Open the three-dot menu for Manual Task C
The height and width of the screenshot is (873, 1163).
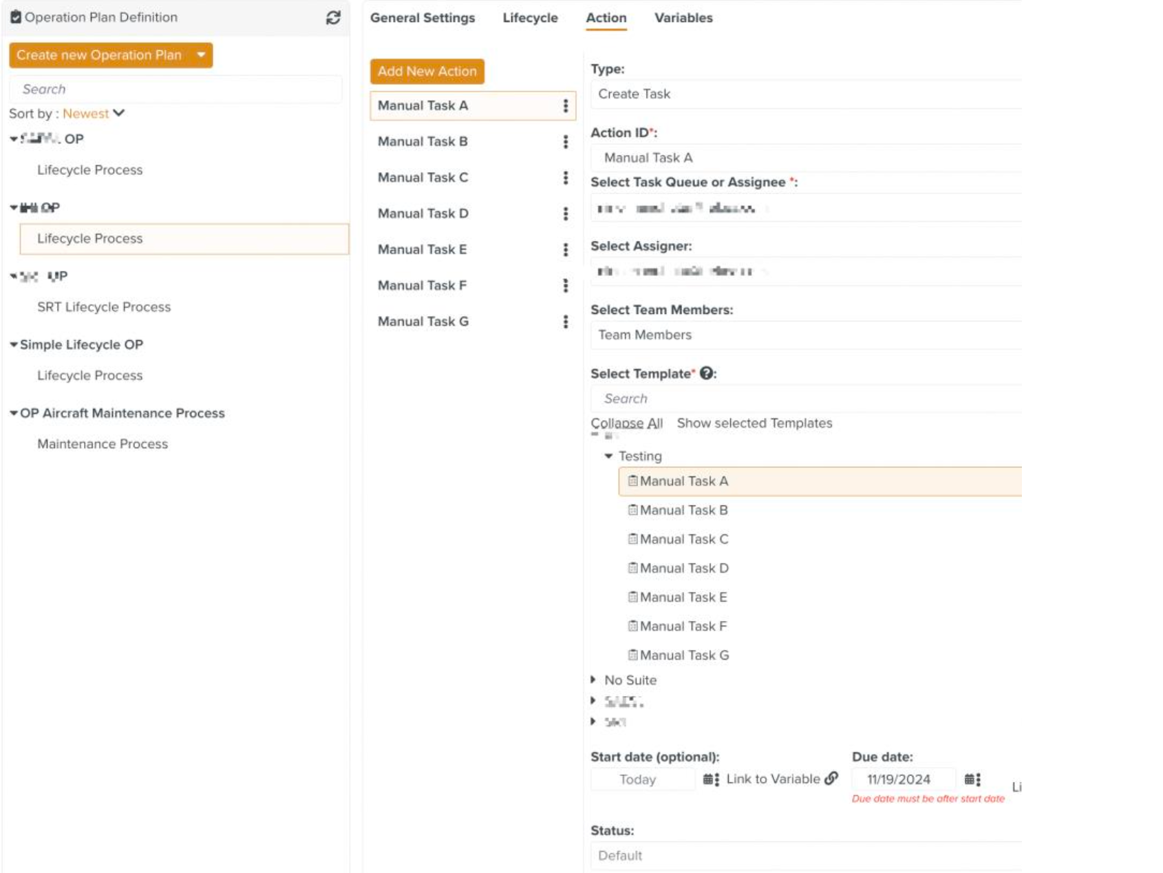tap(566, 178)
